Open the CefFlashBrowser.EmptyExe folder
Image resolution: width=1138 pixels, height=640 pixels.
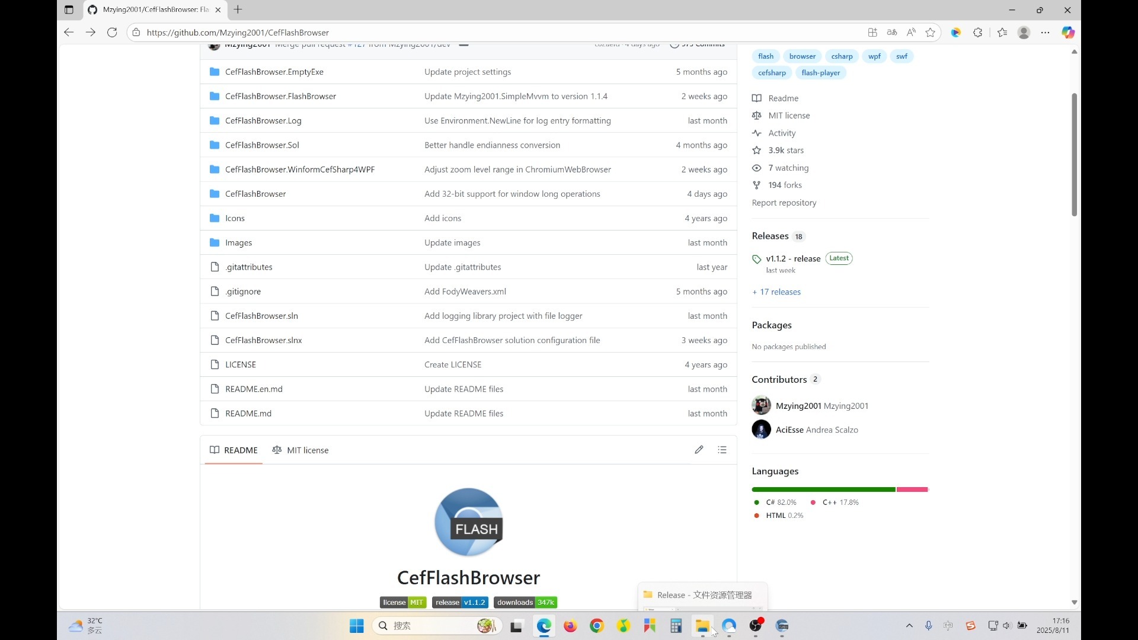[274, 72]
